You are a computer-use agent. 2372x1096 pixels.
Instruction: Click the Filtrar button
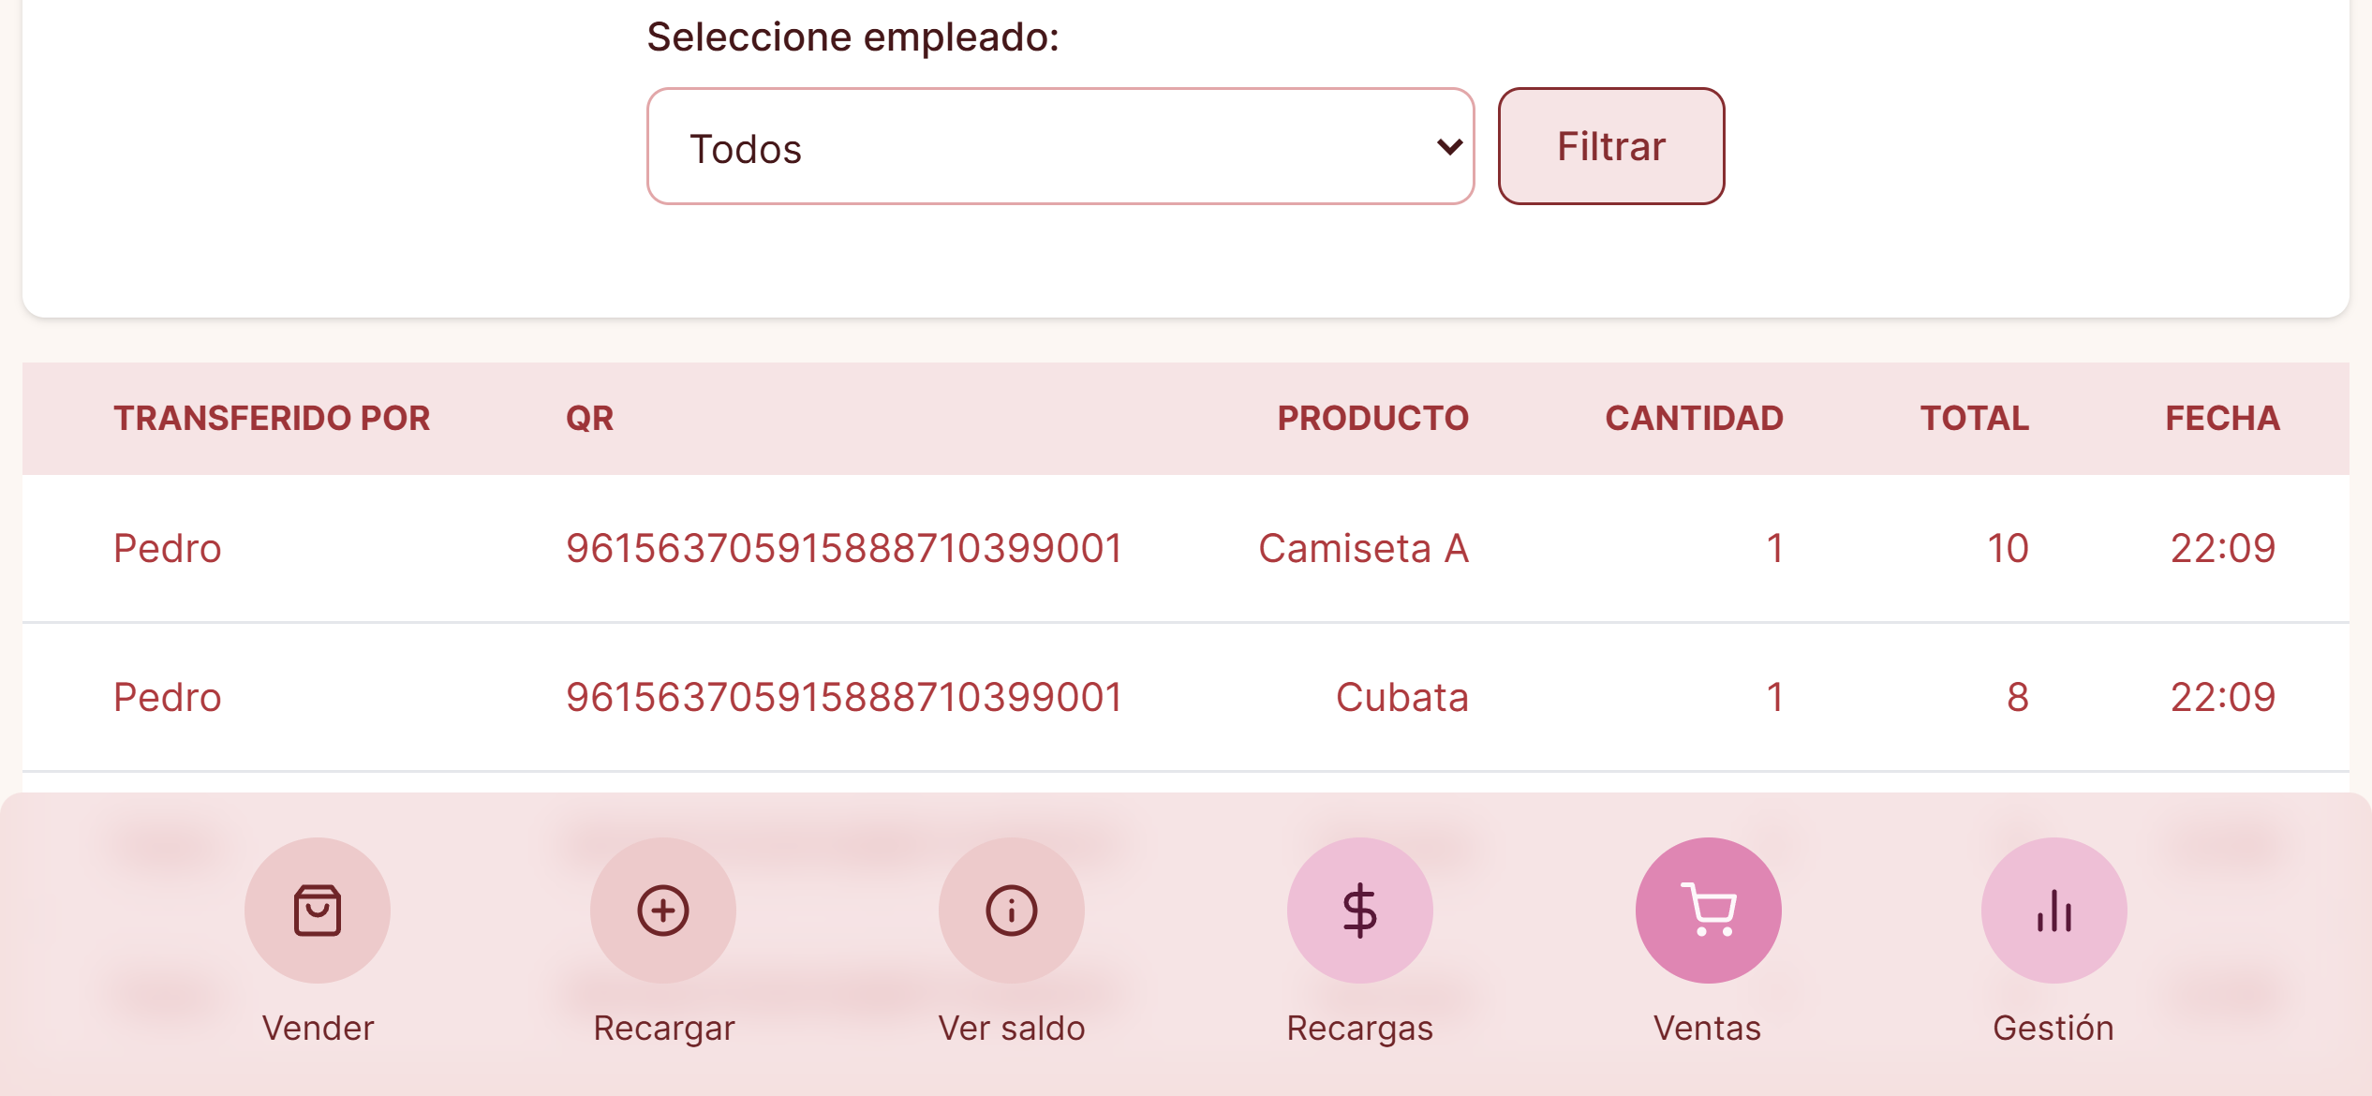[1611, 146]
